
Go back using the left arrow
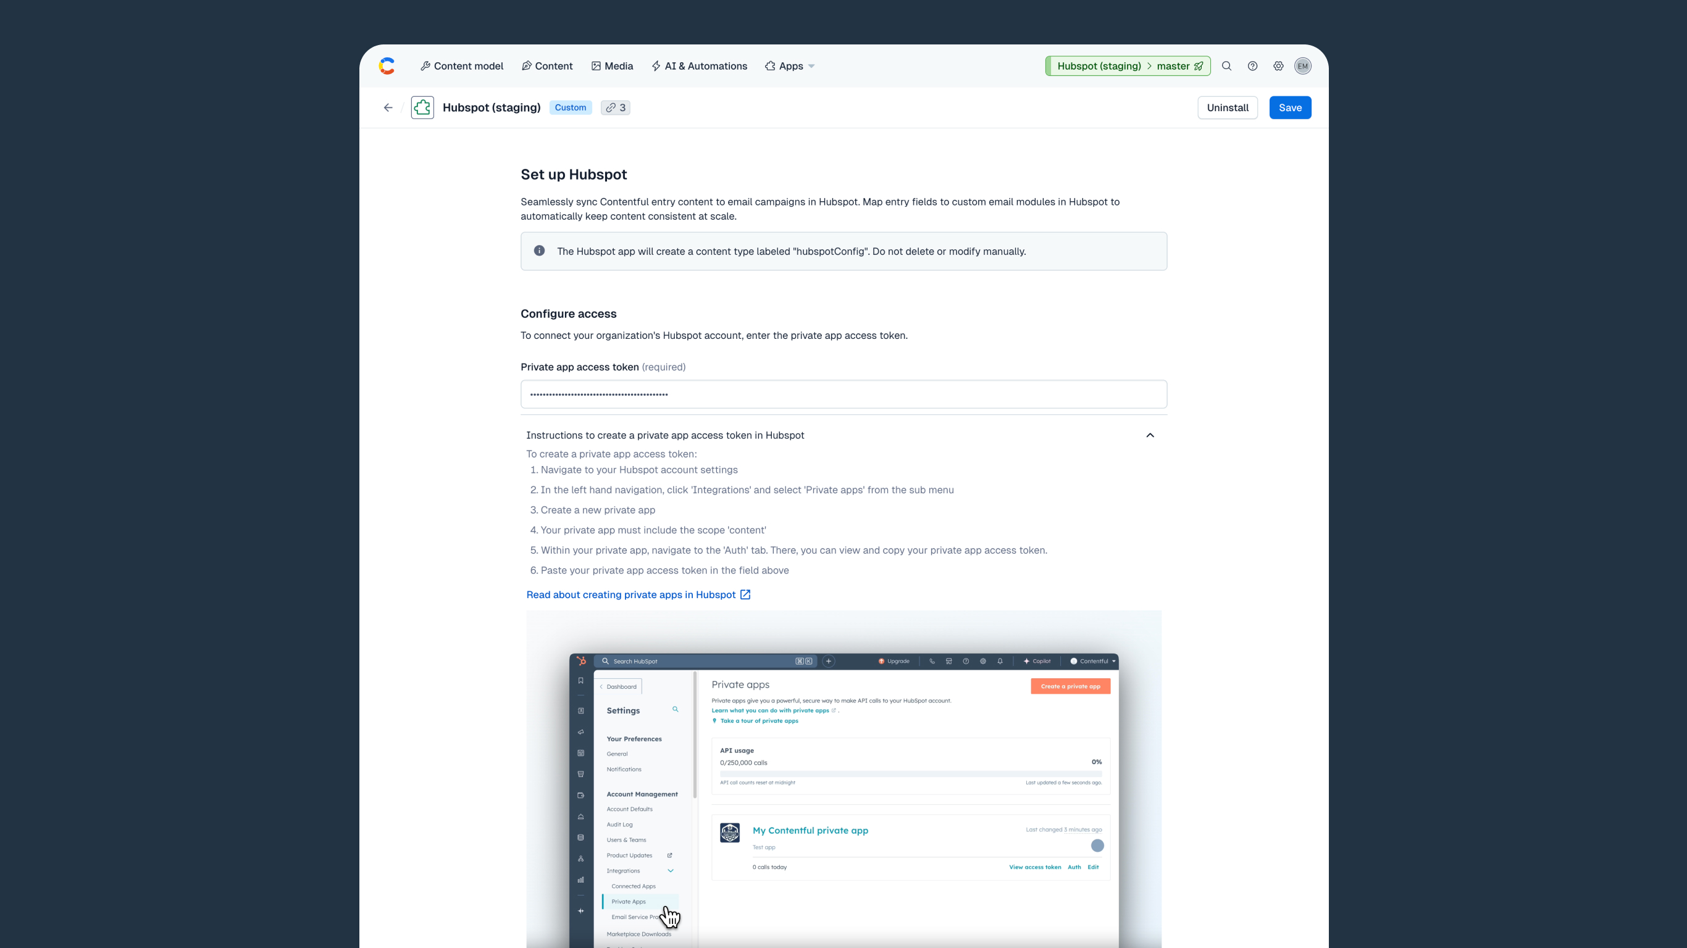(388, 107)
